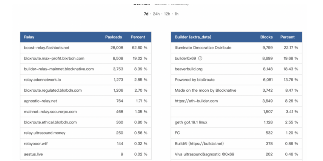Sort by the Blocks column header

click(266, 37)
